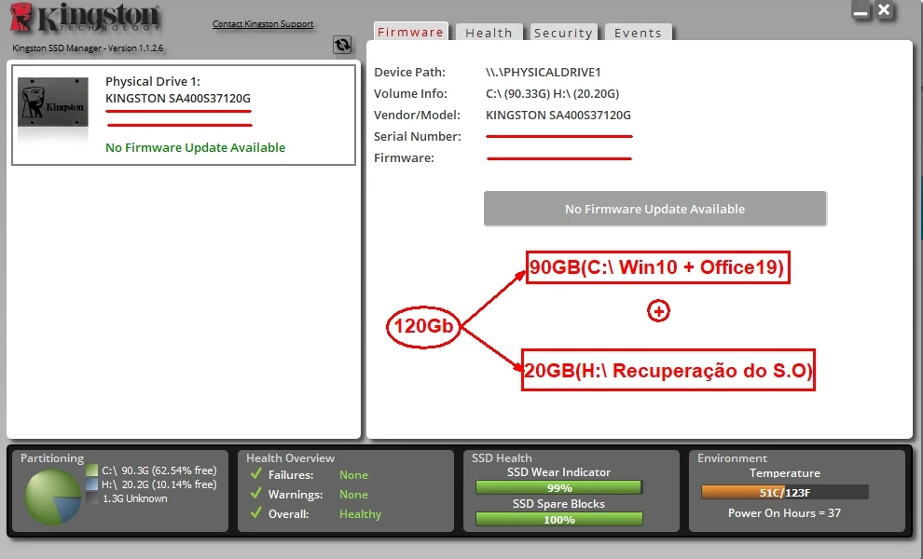Click the Device Path value \\.\PHYSICALDRIVE1
Viewport: 923px width, 559px height.
[544, 73]
